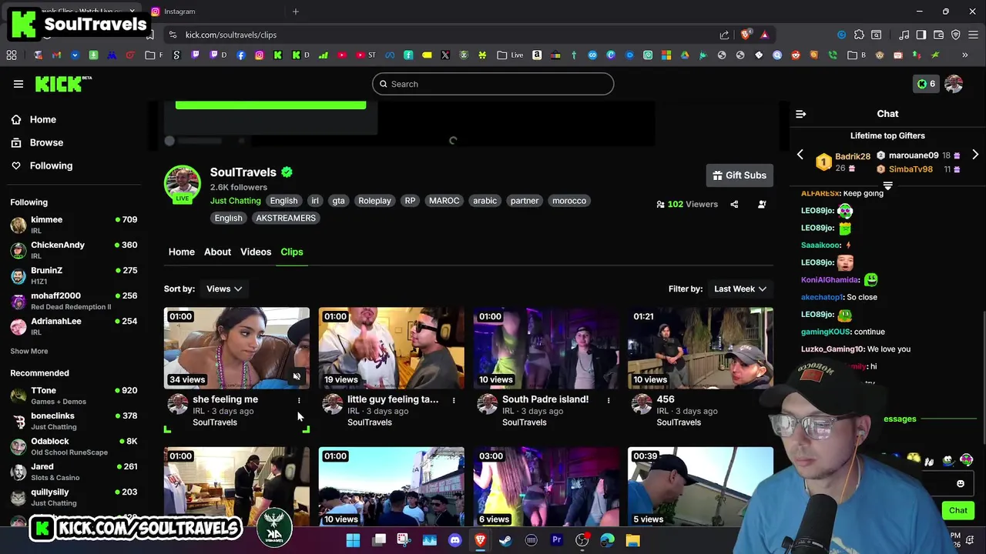Open options menu for 'she feeling me' clip
986x554 pixels.
[299, 400]
